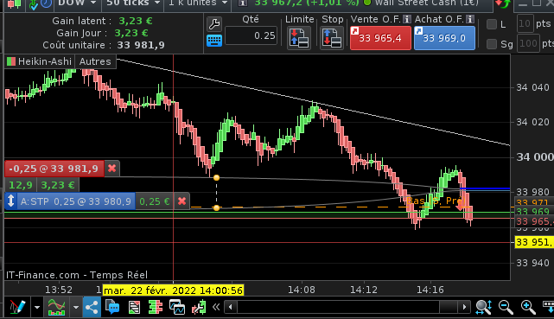Click the Coût unitaire value 33 981,9
The height and width of the screenshot is (319, 554).
pos(141,45)
